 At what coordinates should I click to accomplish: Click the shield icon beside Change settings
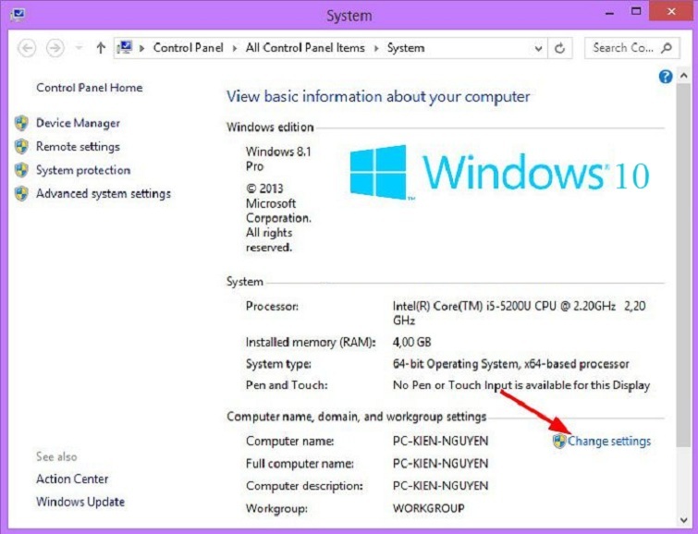[x=558, y=441]
